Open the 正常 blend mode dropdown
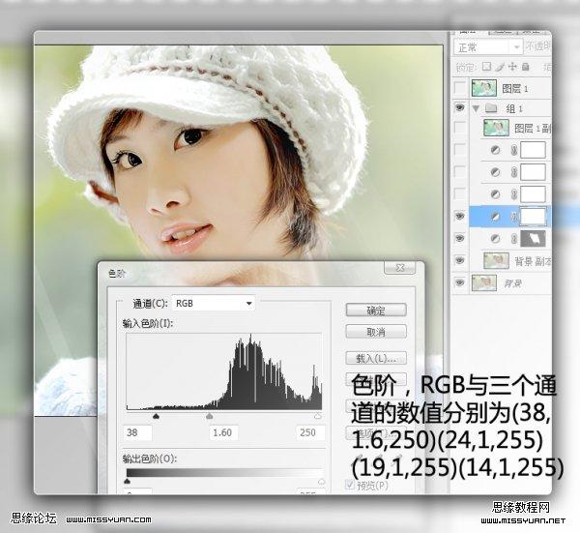 click(488, 45)
